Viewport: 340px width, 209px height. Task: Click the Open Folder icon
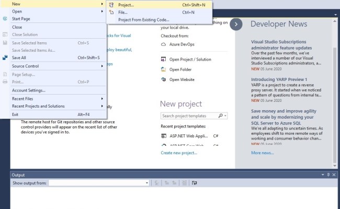point(164,69)
